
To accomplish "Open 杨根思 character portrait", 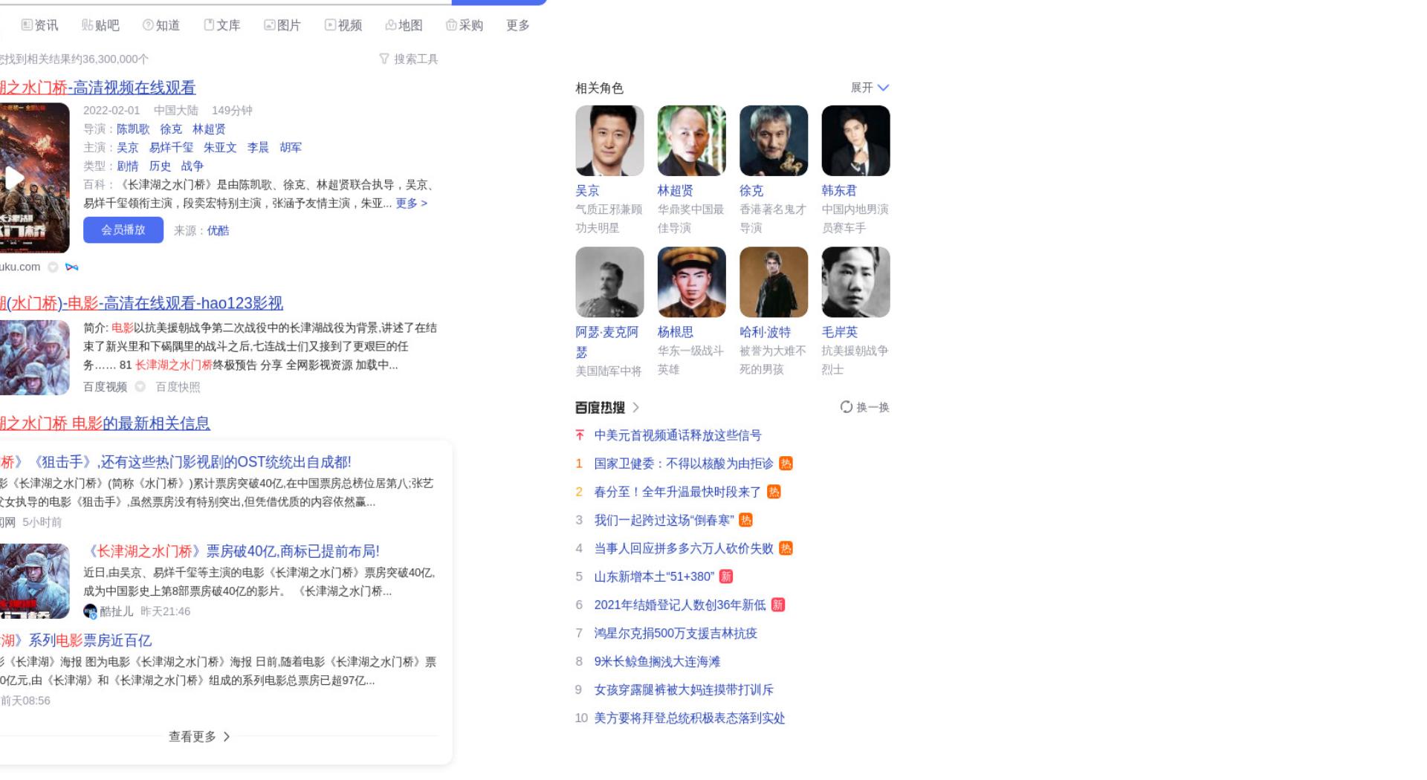I will [x=691, y=282].
